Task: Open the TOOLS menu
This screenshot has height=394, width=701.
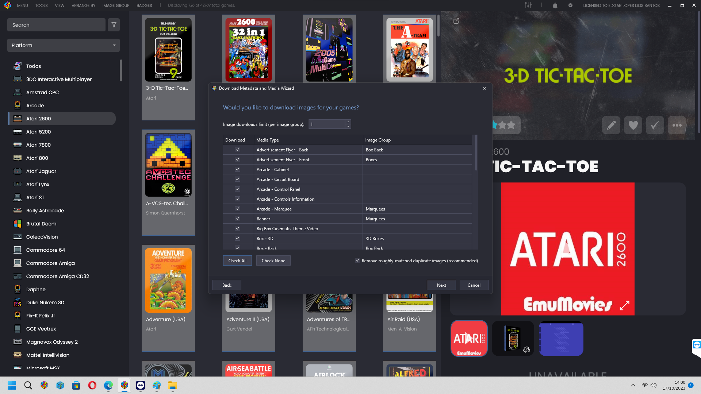Action: click(x=41, y=5)
